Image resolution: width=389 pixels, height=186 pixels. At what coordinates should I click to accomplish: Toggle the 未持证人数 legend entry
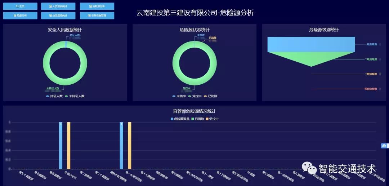tap(75, 96)
